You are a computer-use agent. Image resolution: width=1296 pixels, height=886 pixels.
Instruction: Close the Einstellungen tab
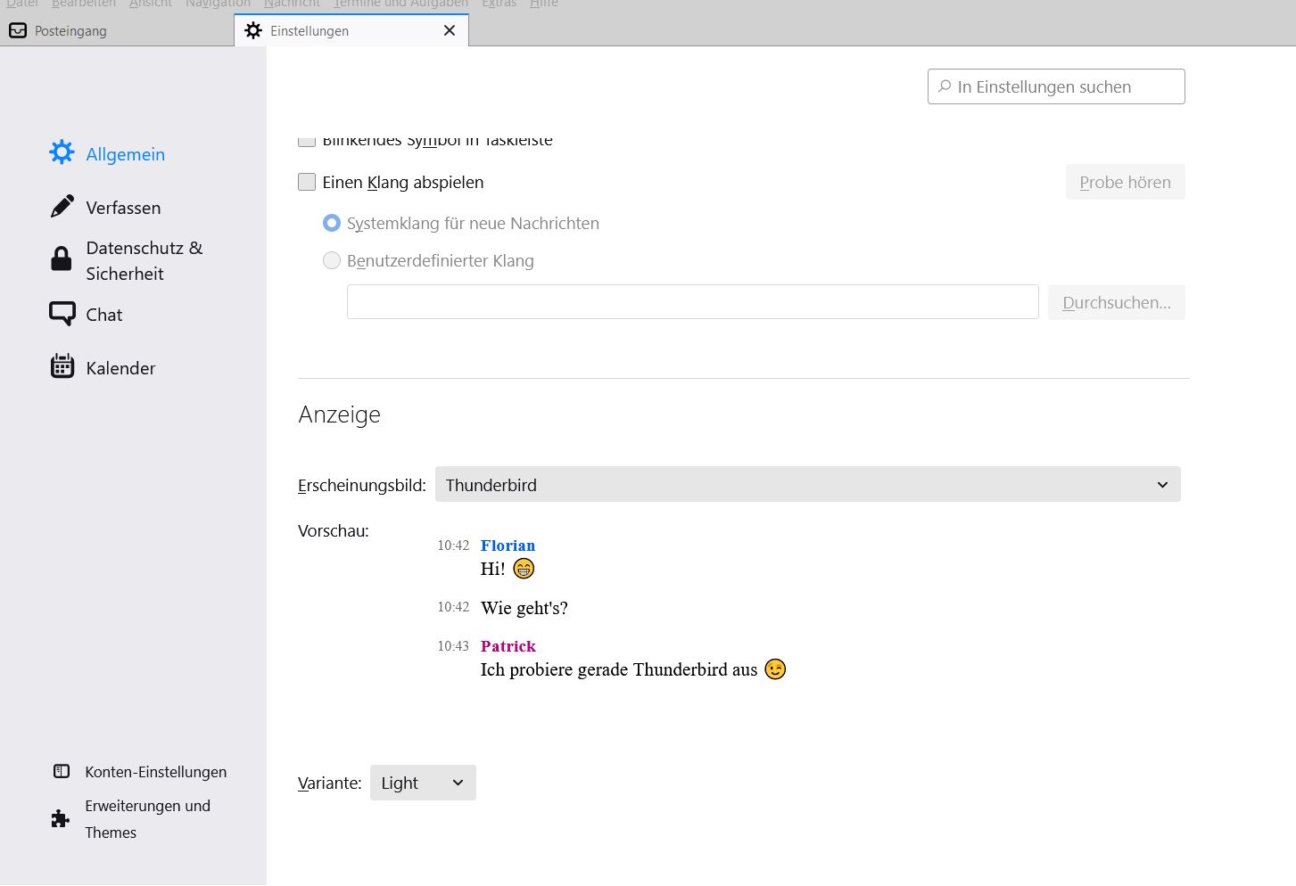pyautogui.click(x=450, y=31)
